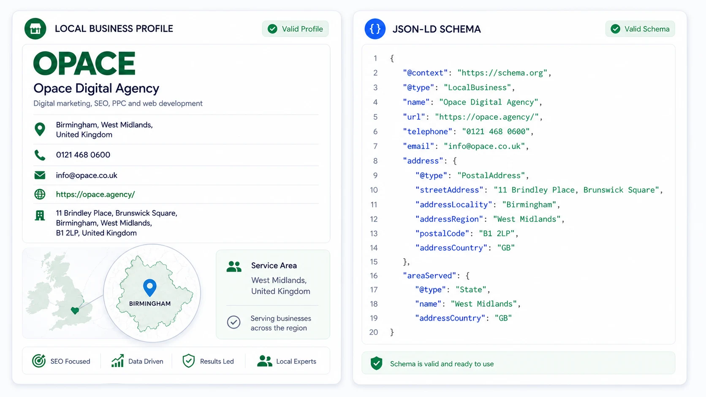Open the https://opace.agency/ link
Viewport: 706px width, 397px height.
click(95, 194)
